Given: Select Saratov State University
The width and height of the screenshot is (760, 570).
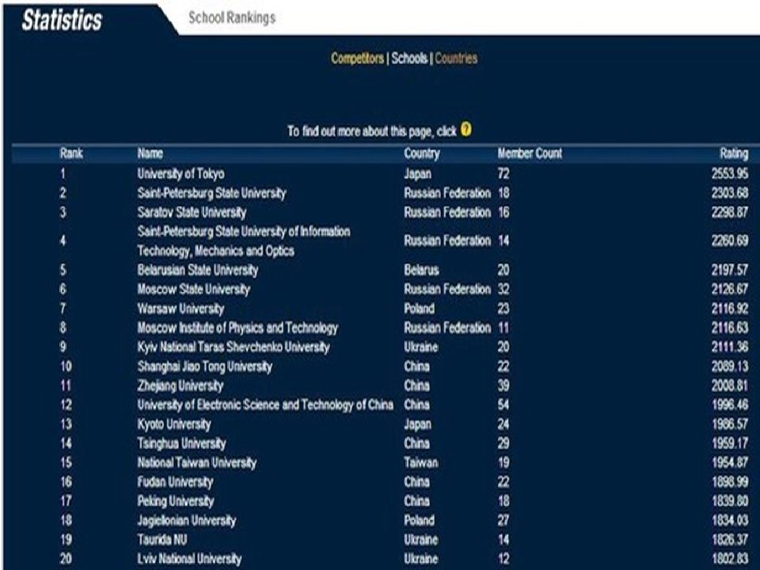Looking at the screenshot, I should point(192,212).
